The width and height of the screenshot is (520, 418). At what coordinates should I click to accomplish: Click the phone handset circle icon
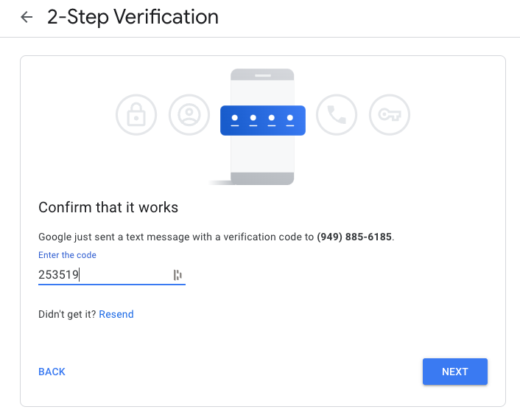337,115
